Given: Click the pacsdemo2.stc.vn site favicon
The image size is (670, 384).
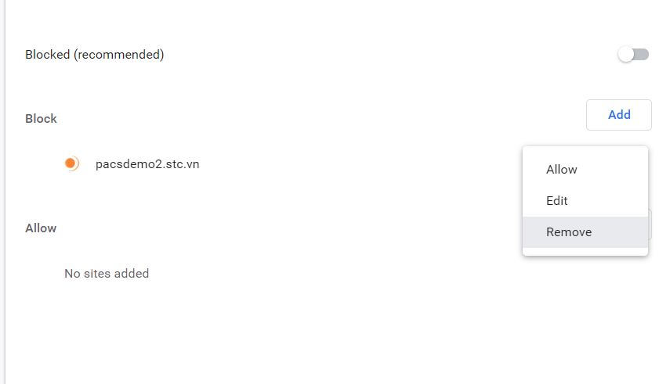Looking at the screenshot, I should [x=71, y=163].
